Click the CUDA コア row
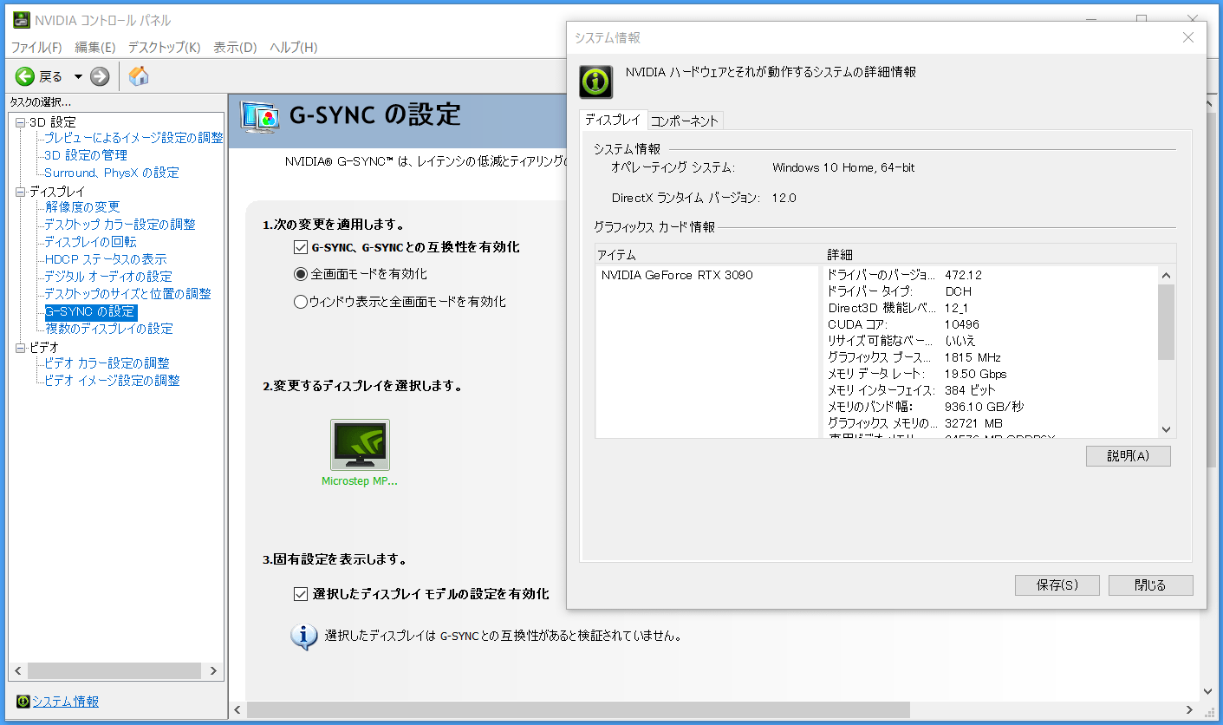1223x725 pixels. (991, 324)
